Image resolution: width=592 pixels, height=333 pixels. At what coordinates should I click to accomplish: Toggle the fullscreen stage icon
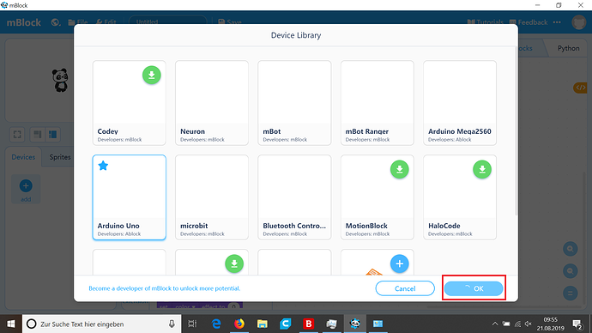pyautogui.click(x=17, y=135)
